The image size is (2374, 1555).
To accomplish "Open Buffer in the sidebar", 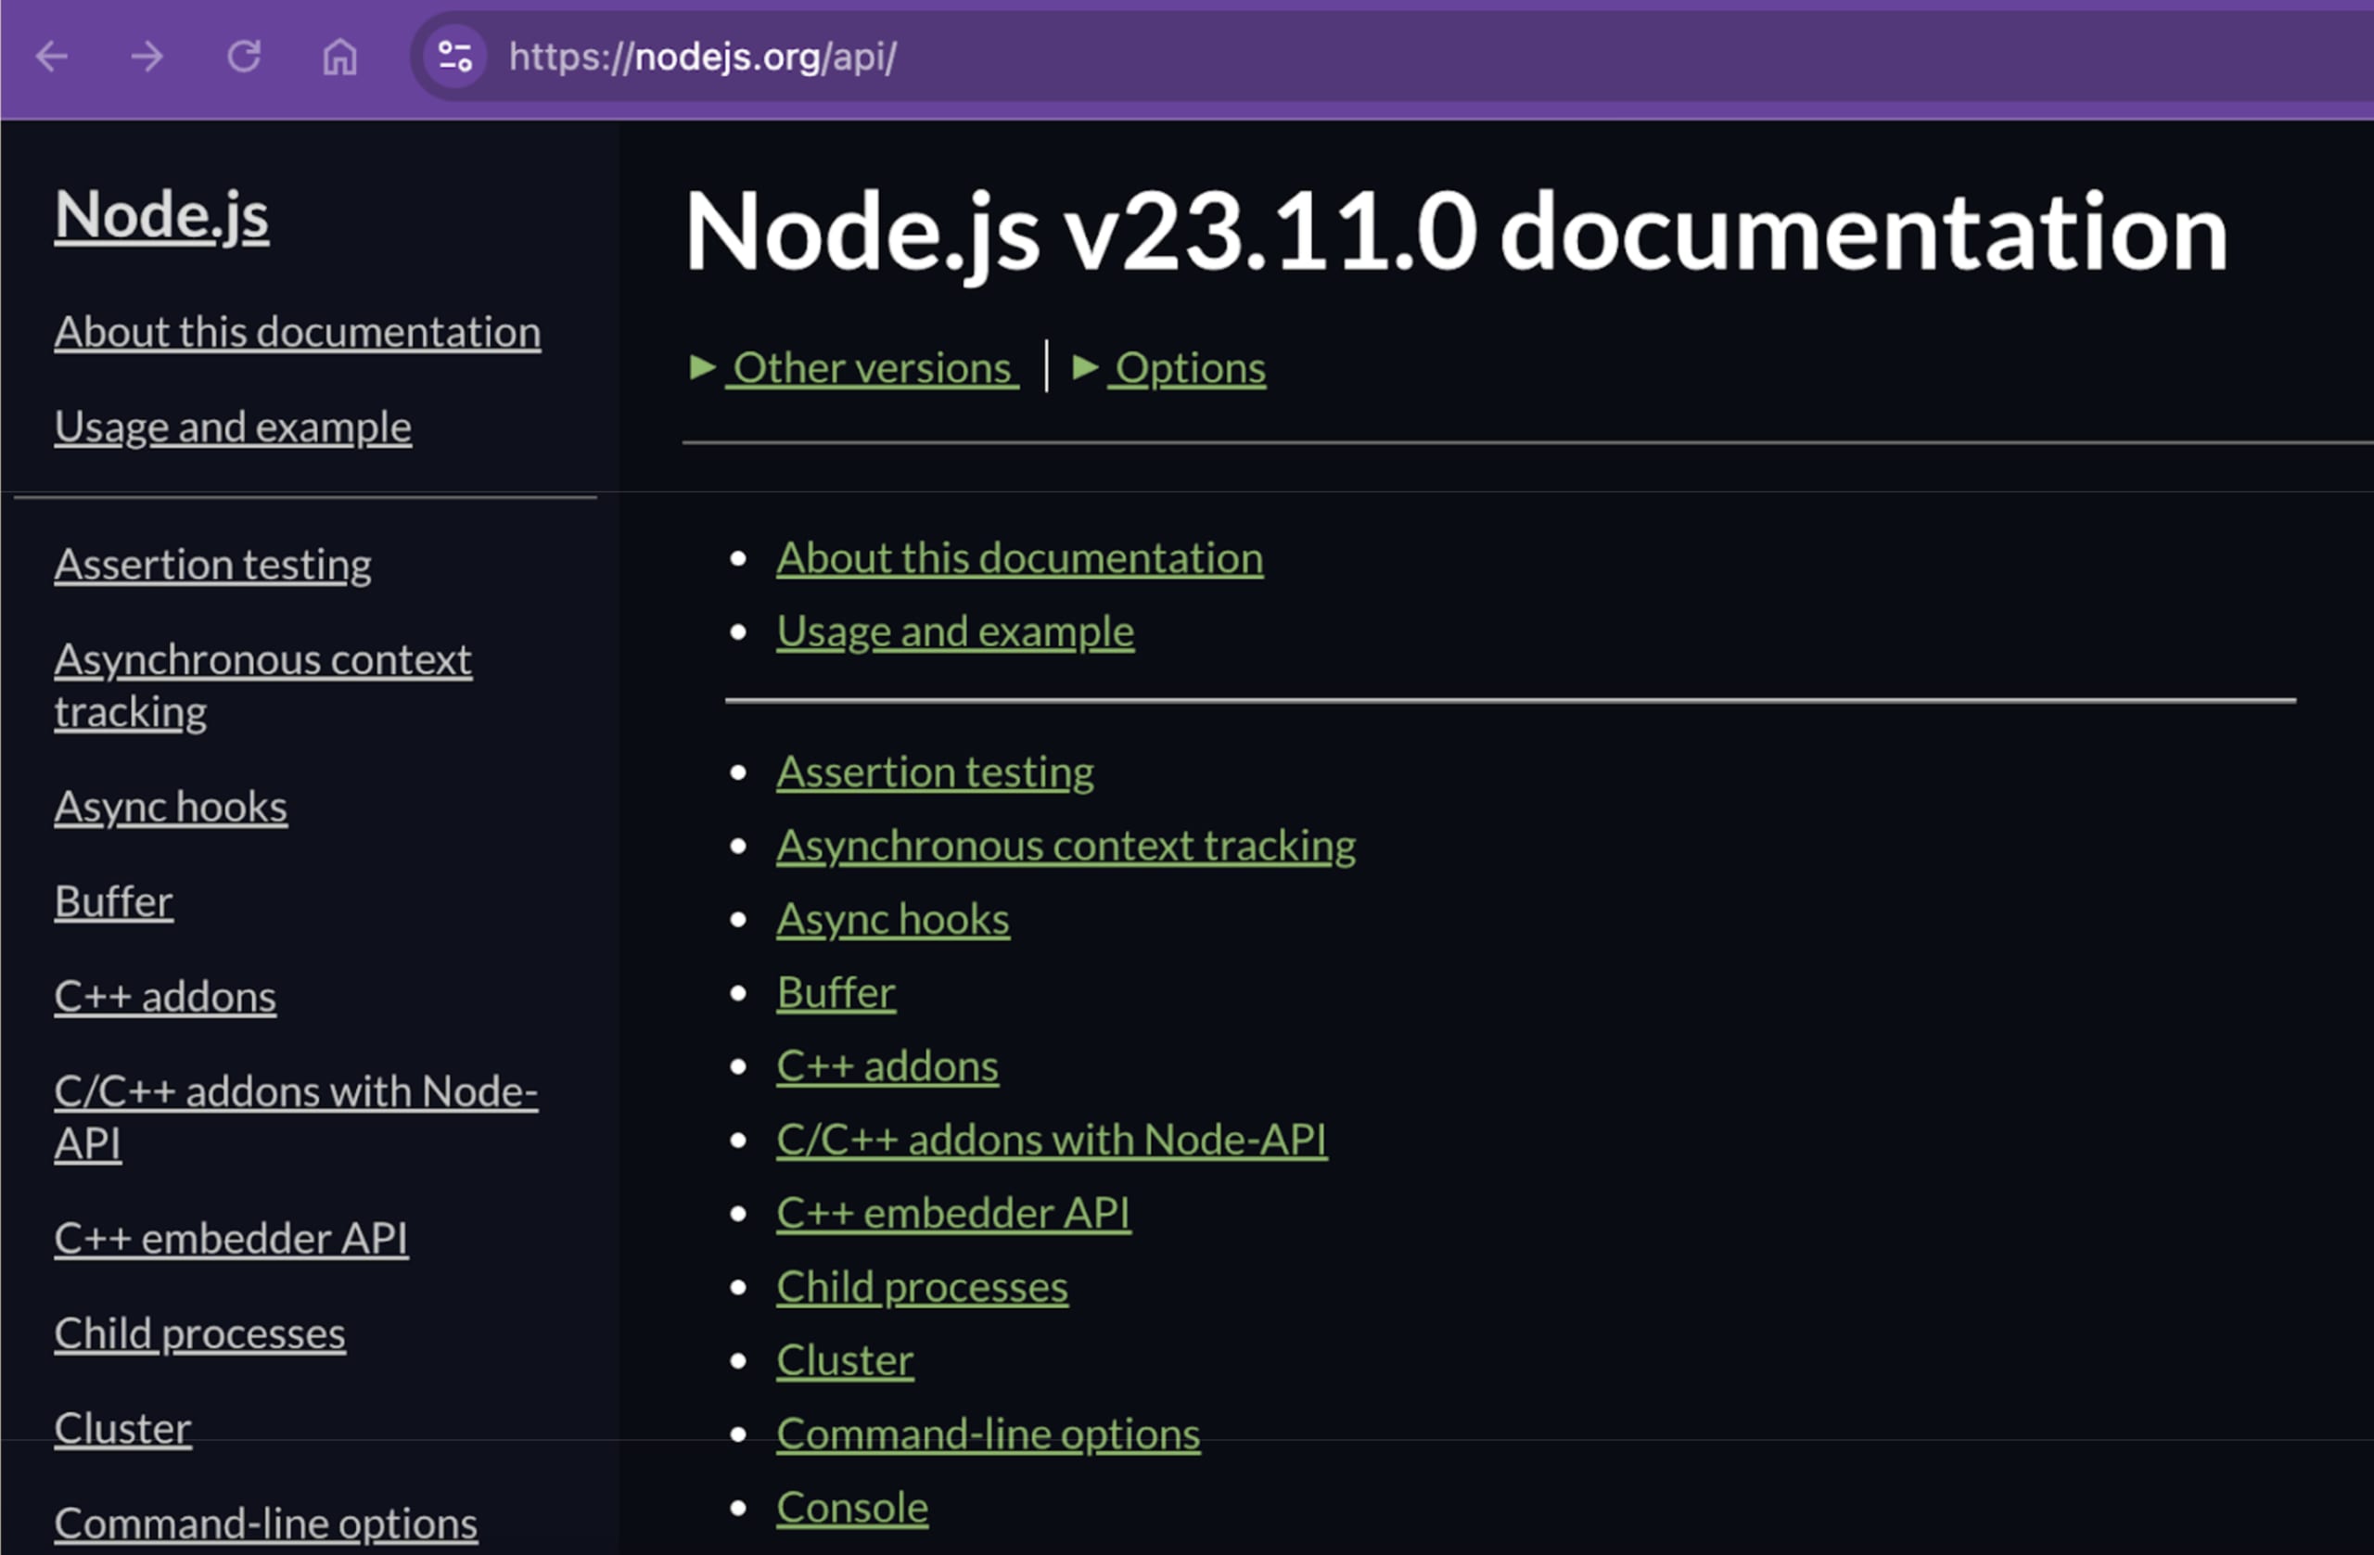I will point(114,901).
